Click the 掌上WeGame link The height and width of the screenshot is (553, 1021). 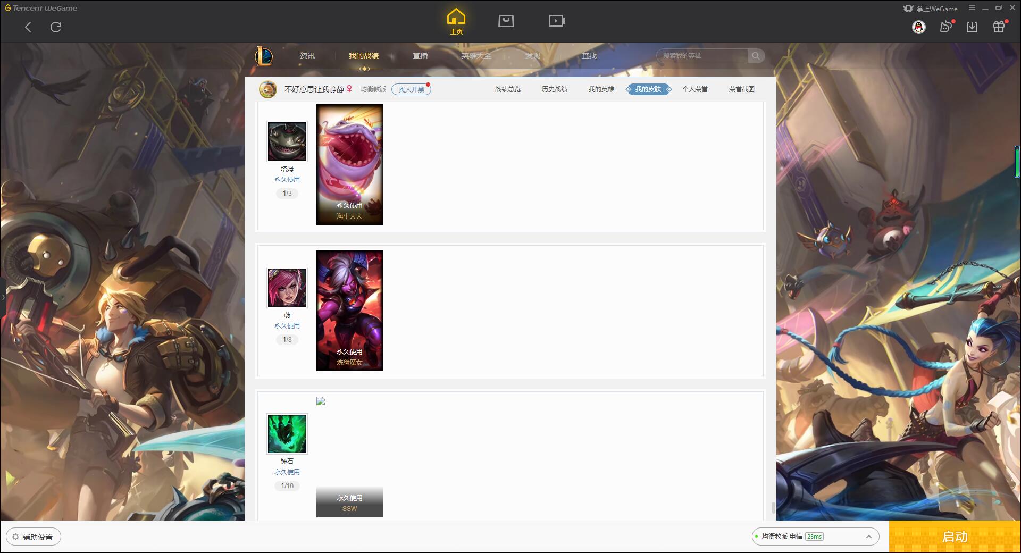[x=930, y=9]
